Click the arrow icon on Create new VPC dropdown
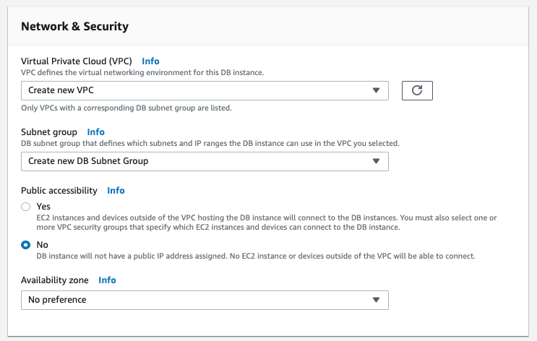 tap(376, 90)
